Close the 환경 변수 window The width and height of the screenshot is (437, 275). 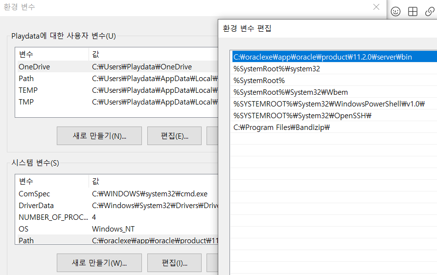coord(376,7)
